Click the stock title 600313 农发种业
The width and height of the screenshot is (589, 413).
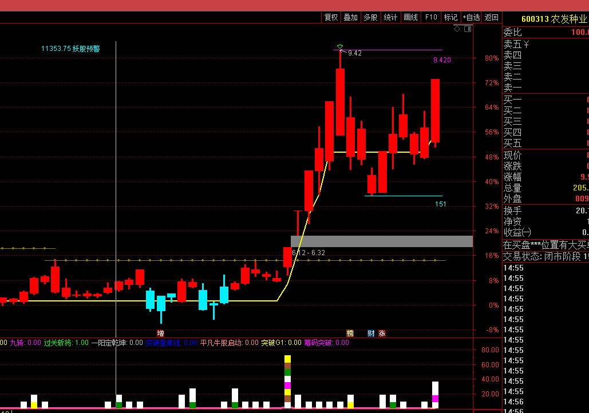(554, 19)
